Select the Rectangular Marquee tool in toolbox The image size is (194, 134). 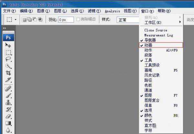8,52
